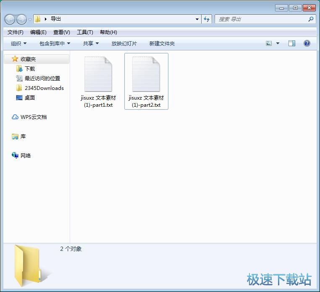
Task: Start 放映幻灯片 slideshow
Action: 124,44
